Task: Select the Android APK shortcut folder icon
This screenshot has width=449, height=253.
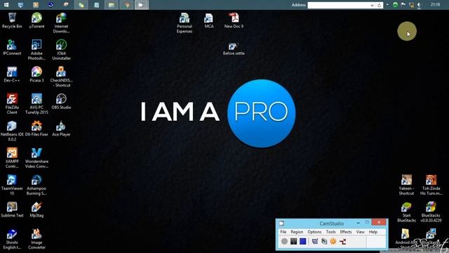Action: click(x=405, y=238)
